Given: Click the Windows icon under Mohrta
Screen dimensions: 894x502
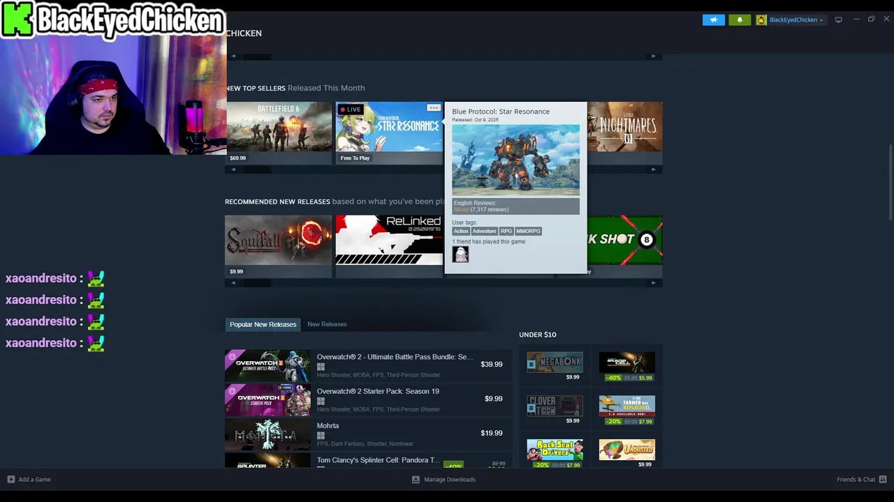Looking at the screenshot, I should tap(321, 436).
